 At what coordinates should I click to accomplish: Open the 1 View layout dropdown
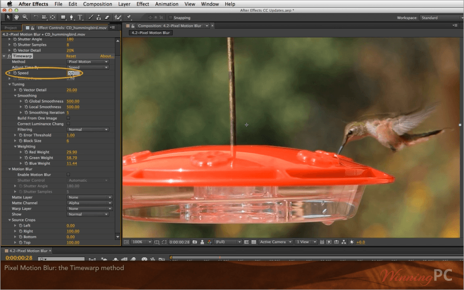306,242
